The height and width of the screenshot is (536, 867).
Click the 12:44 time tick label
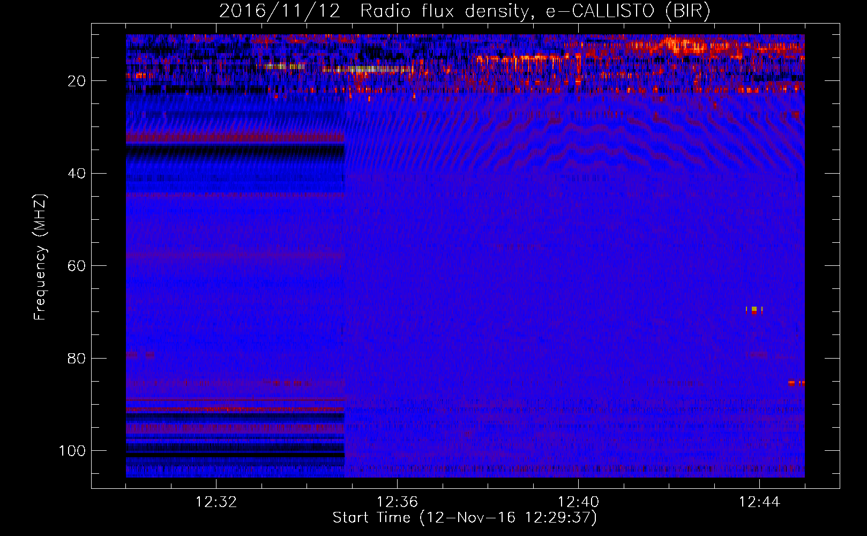759,502
